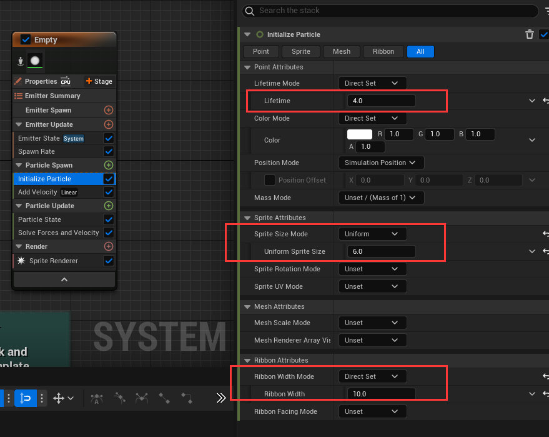This screenshot has width=549, height=437.
Task: Click the emitter sprite thumbnail preview
Action: (36, 61)
